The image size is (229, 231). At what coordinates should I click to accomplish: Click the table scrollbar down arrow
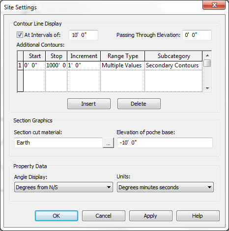207,88
